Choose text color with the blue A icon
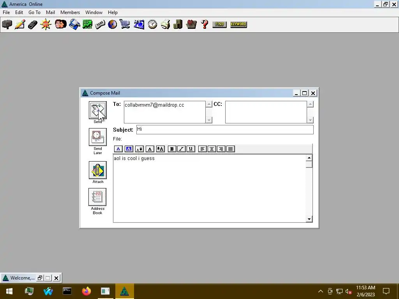The height and width of the screenshot is (299, 399). click(118, 149)
